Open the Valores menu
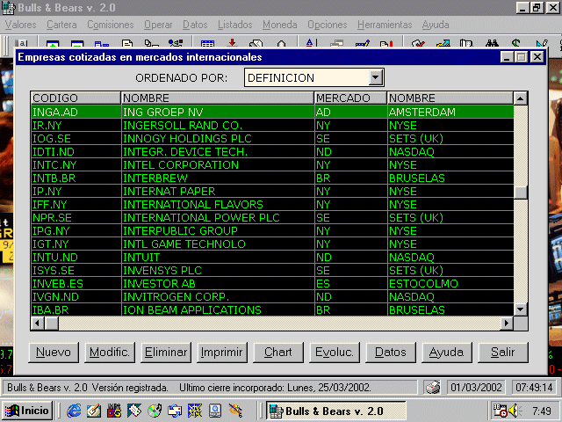The height and width of the screenshot is (422, 562). coord(21,25)
